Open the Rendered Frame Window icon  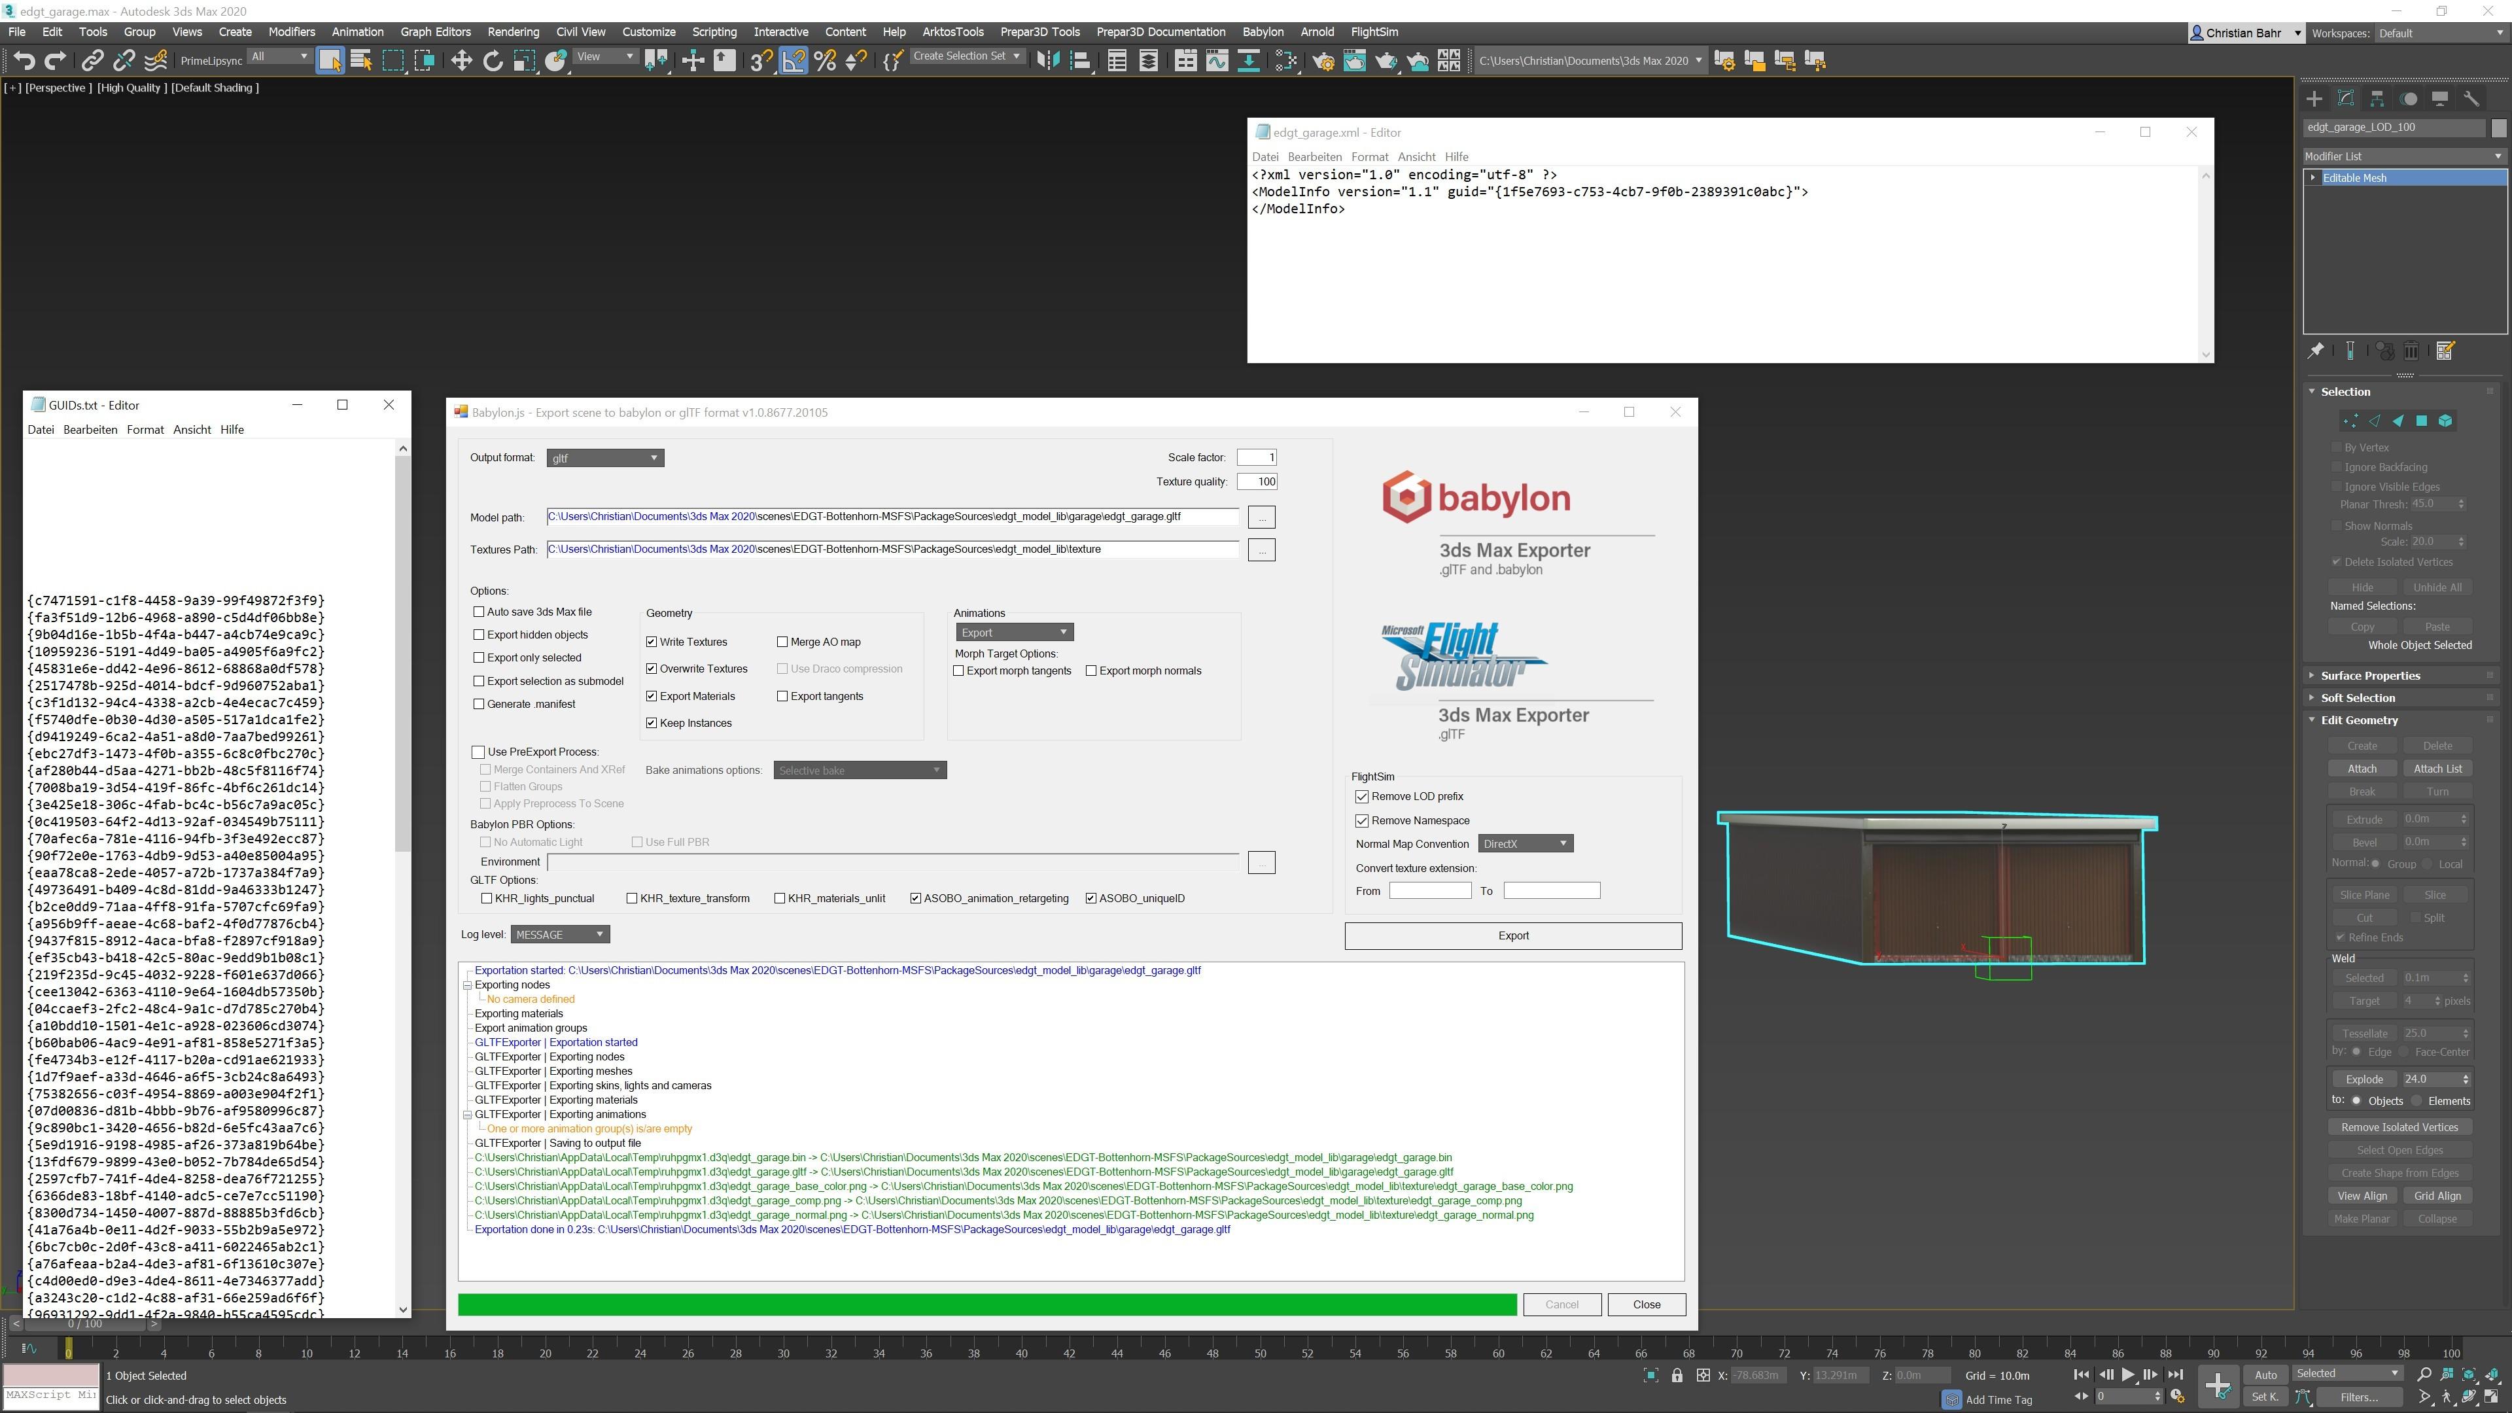tap(1355, 60)
